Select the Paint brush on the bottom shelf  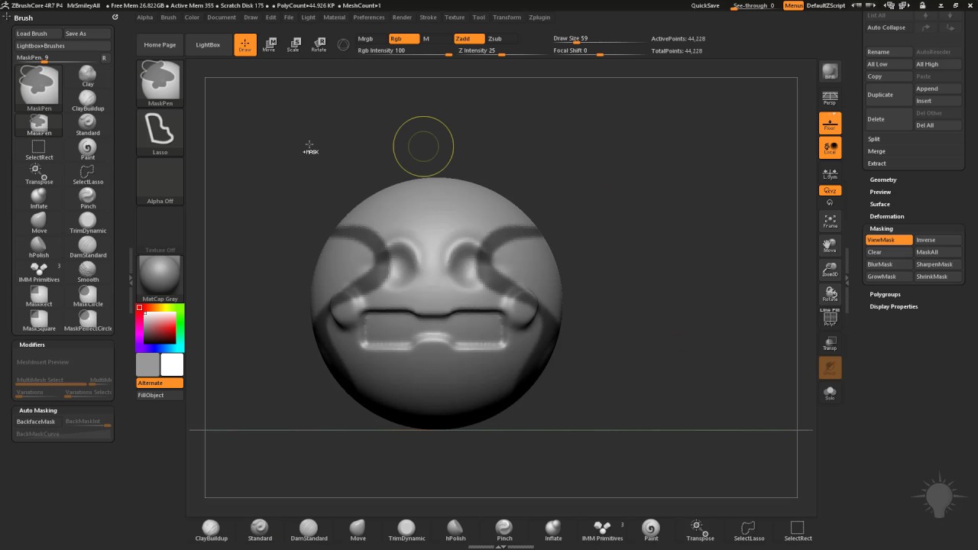coord(651,530)
